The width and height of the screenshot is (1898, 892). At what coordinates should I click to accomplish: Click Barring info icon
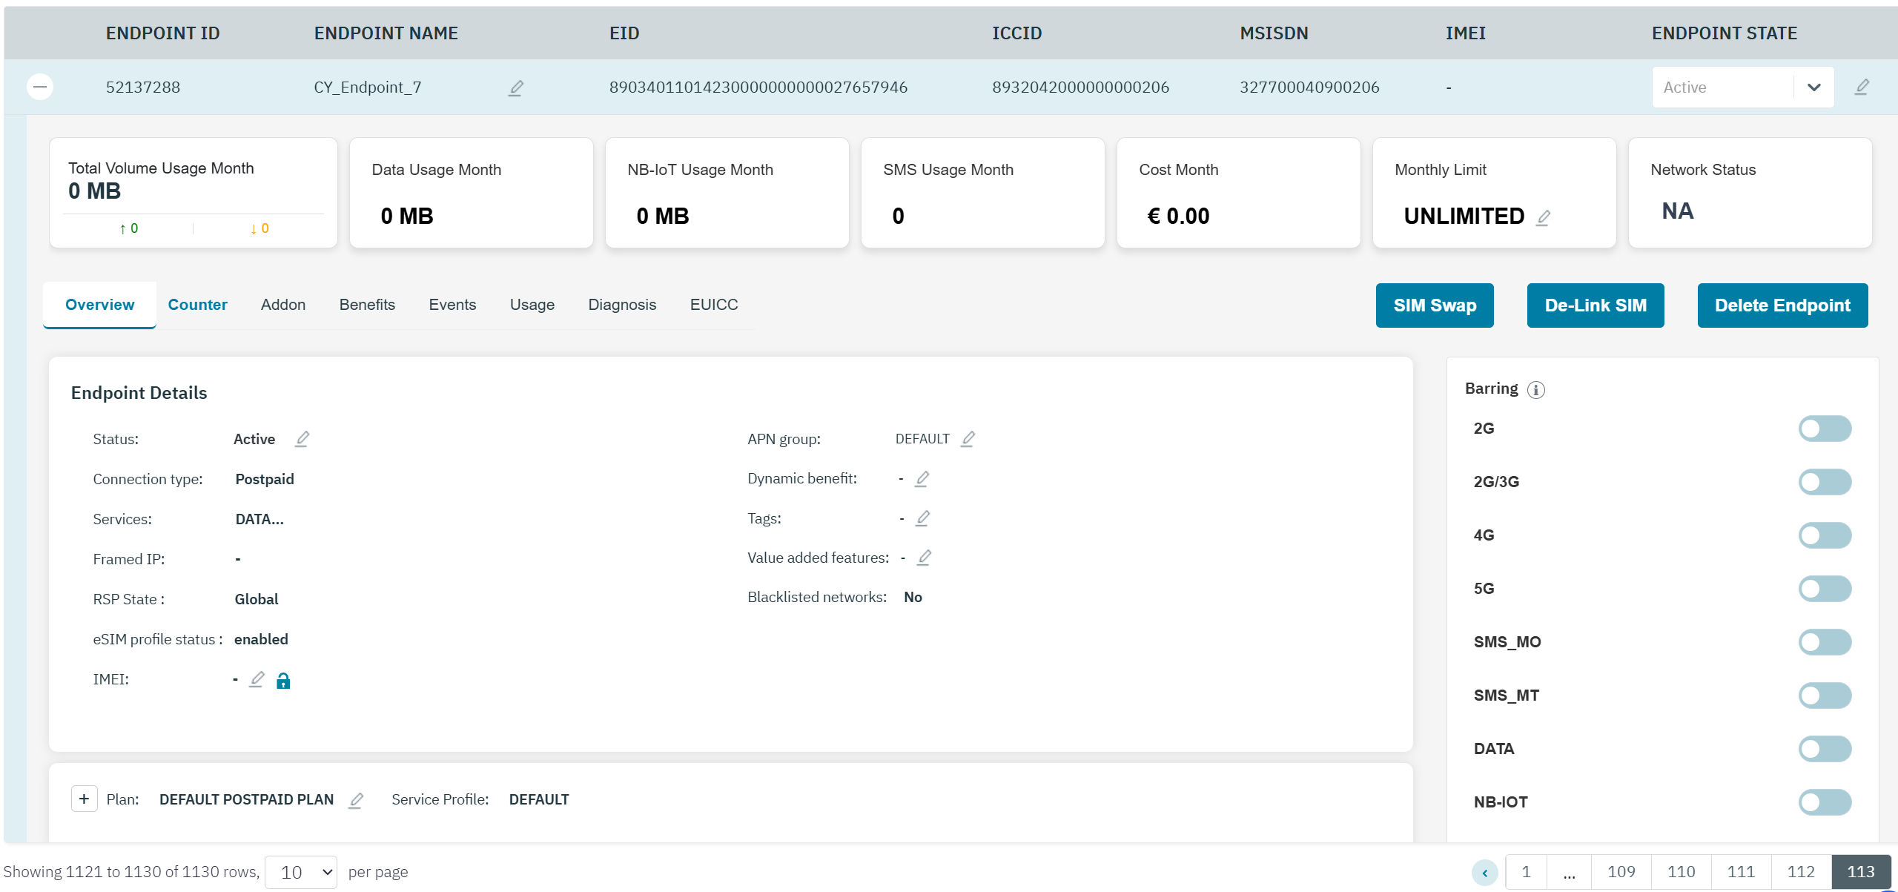pyautogui.click(x=1536, y=389)
